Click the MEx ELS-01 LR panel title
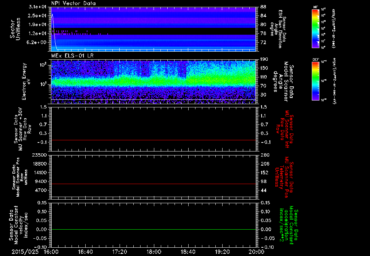This screenshot has height=256, width=370. click(73, 56)
